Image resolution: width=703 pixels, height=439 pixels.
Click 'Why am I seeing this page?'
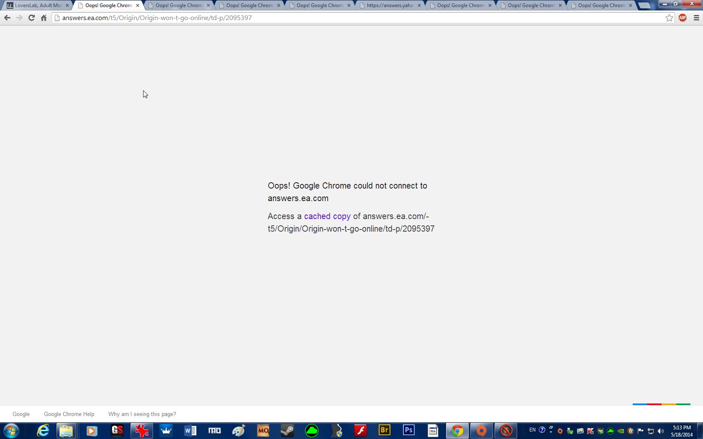[x=142, y=414]
